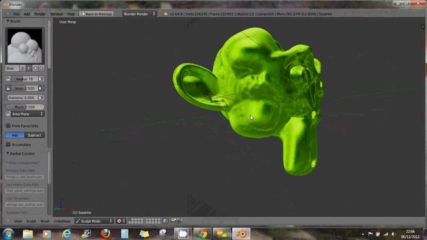
Task: Open Sculpt Mode selector dropdown
Action: (x=94, y=221)
